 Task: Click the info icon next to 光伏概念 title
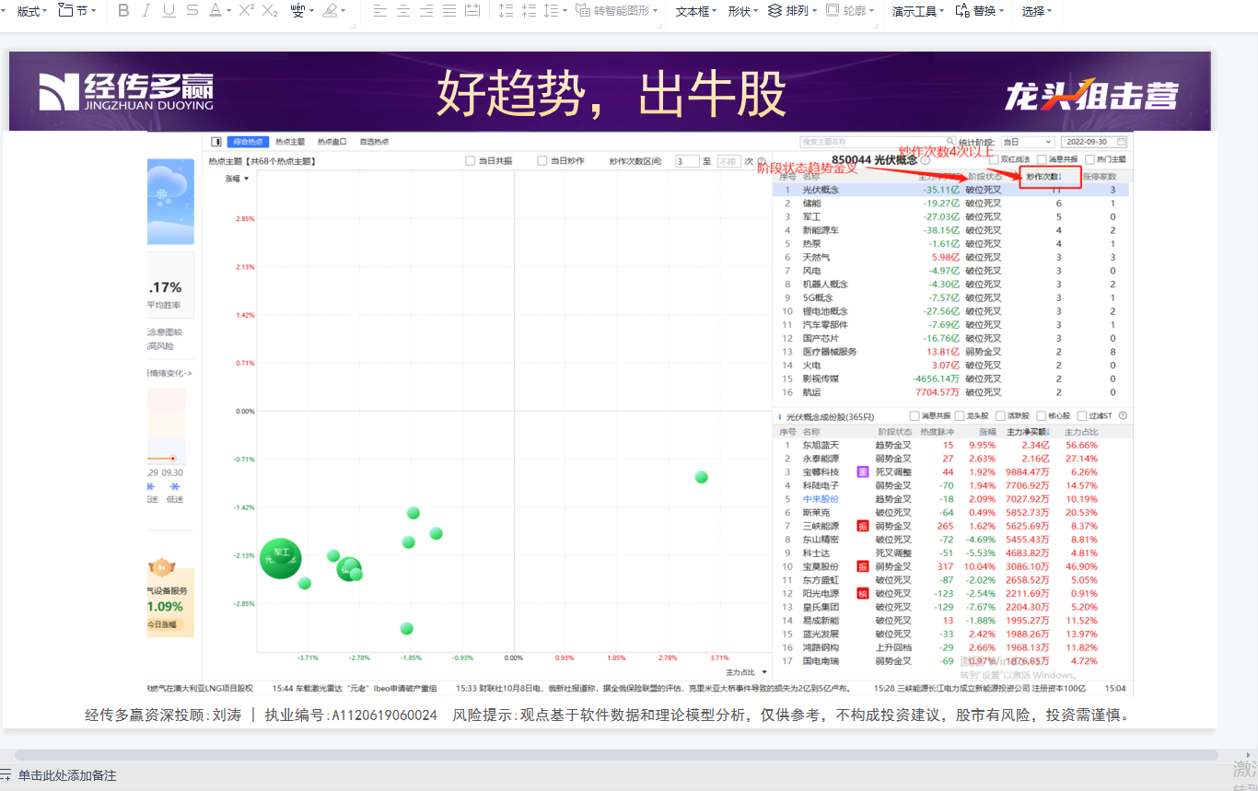click(x=926, y=160)
